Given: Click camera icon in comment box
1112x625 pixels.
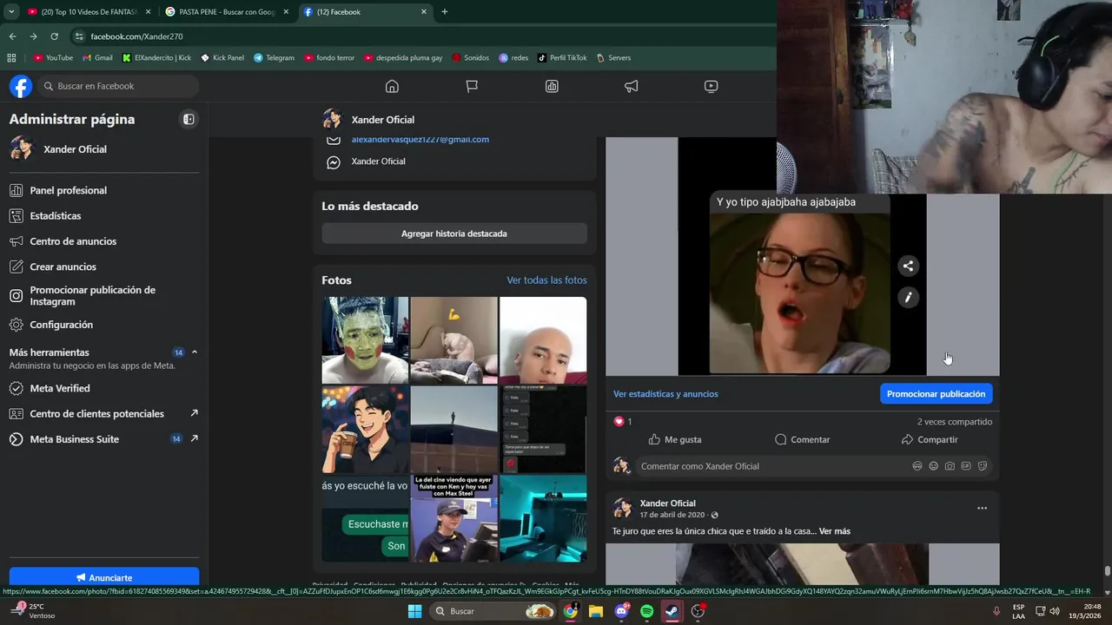Looking at the screenshot, I should click(x=950, y=466).
